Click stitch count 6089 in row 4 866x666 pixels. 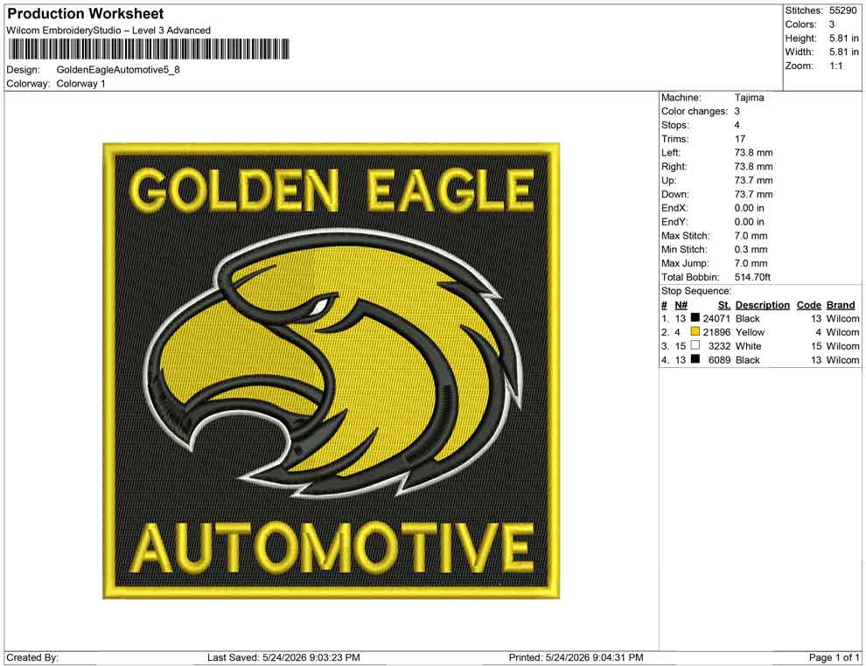pos(719,360)
